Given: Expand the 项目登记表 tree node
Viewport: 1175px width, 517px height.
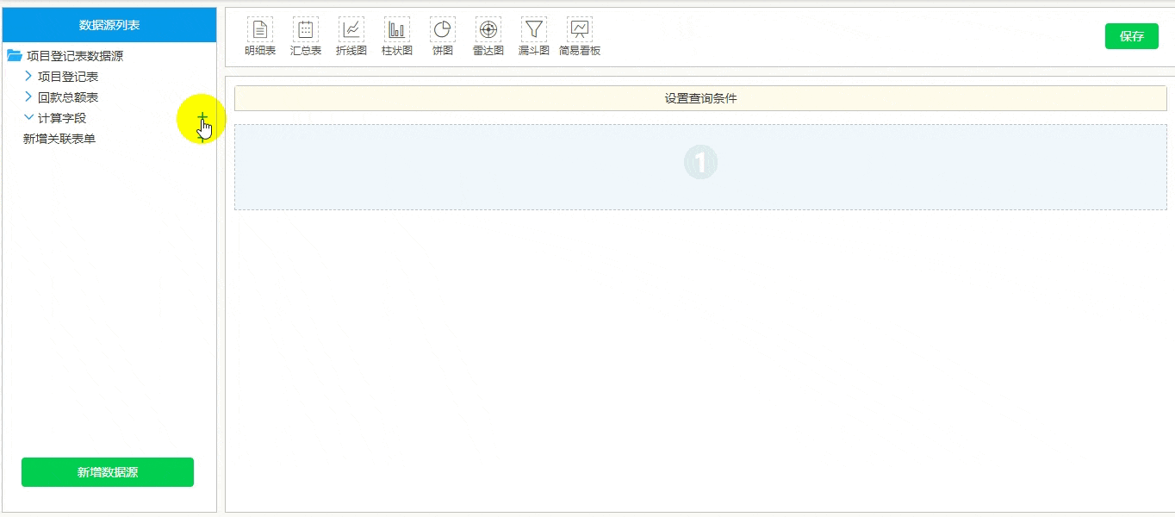Looking at the screenshot, I should tap(28, 76).
